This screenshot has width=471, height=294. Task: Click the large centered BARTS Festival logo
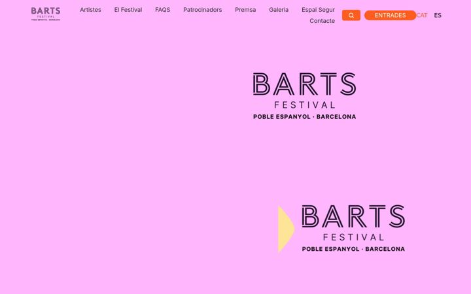click(305, 96)
